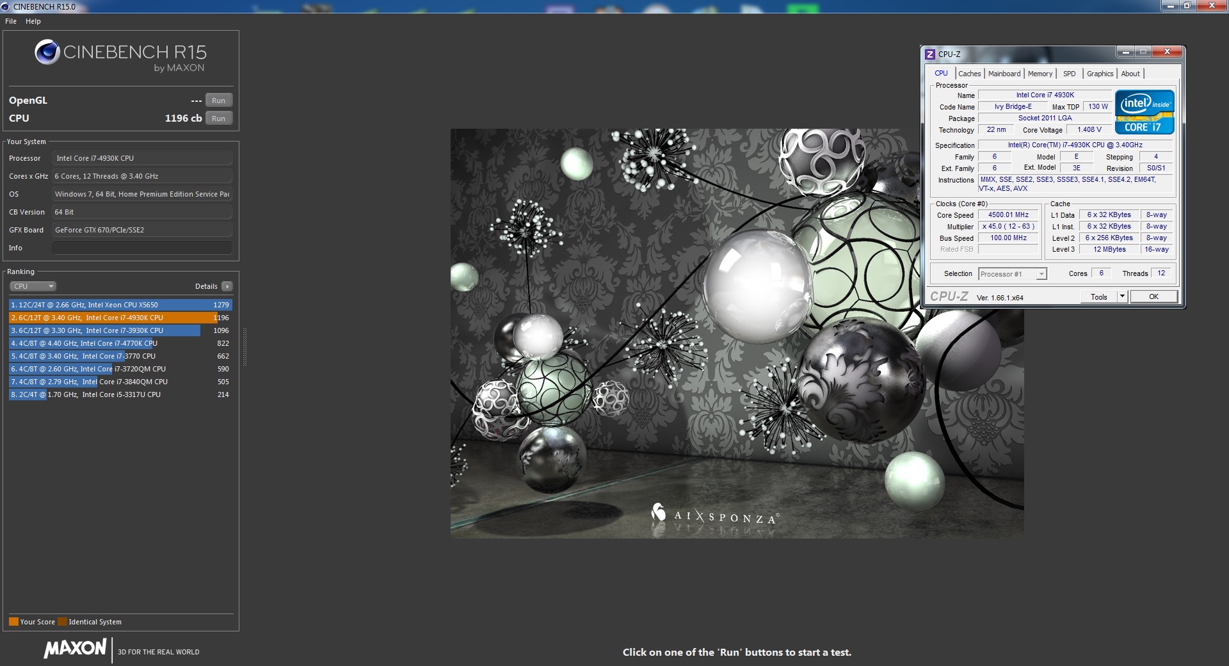Click the Your Score orange legend swatch
Viewport: 1229px width, 666px height.
13,622
